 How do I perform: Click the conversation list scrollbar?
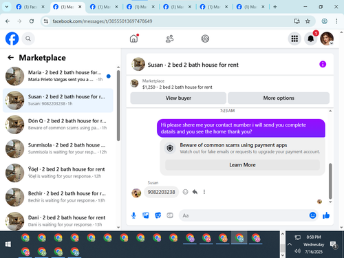[x=118, y=105]
